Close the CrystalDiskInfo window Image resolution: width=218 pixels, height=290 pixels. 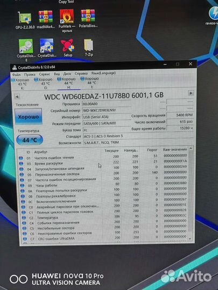[x=191, y=64]
